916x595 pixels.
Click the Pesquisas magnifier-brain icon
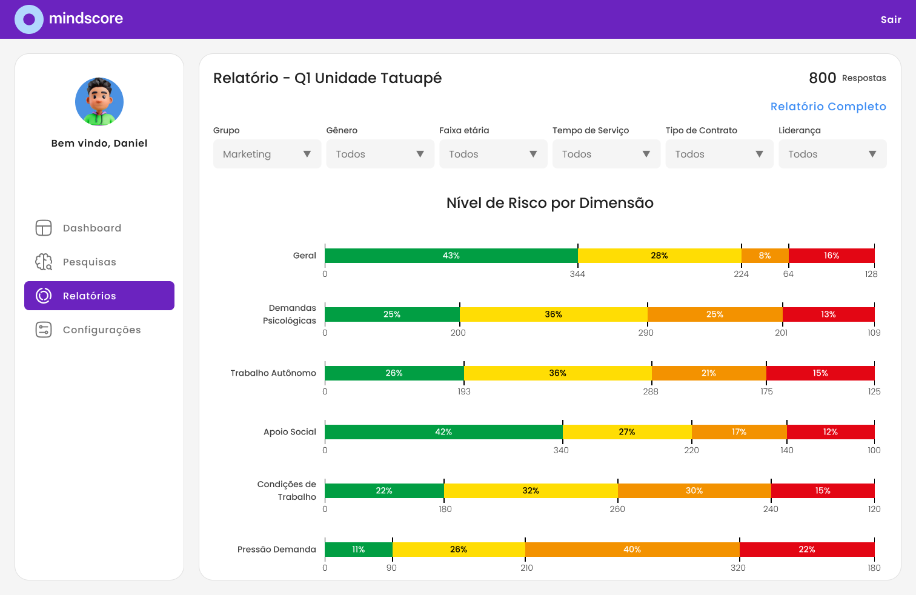(x=43, y=262)
